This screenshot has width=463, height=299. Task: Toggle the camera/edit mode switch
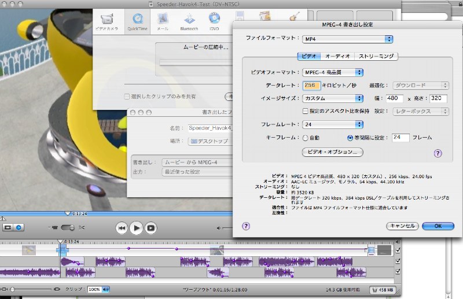(x=68, y=227)
